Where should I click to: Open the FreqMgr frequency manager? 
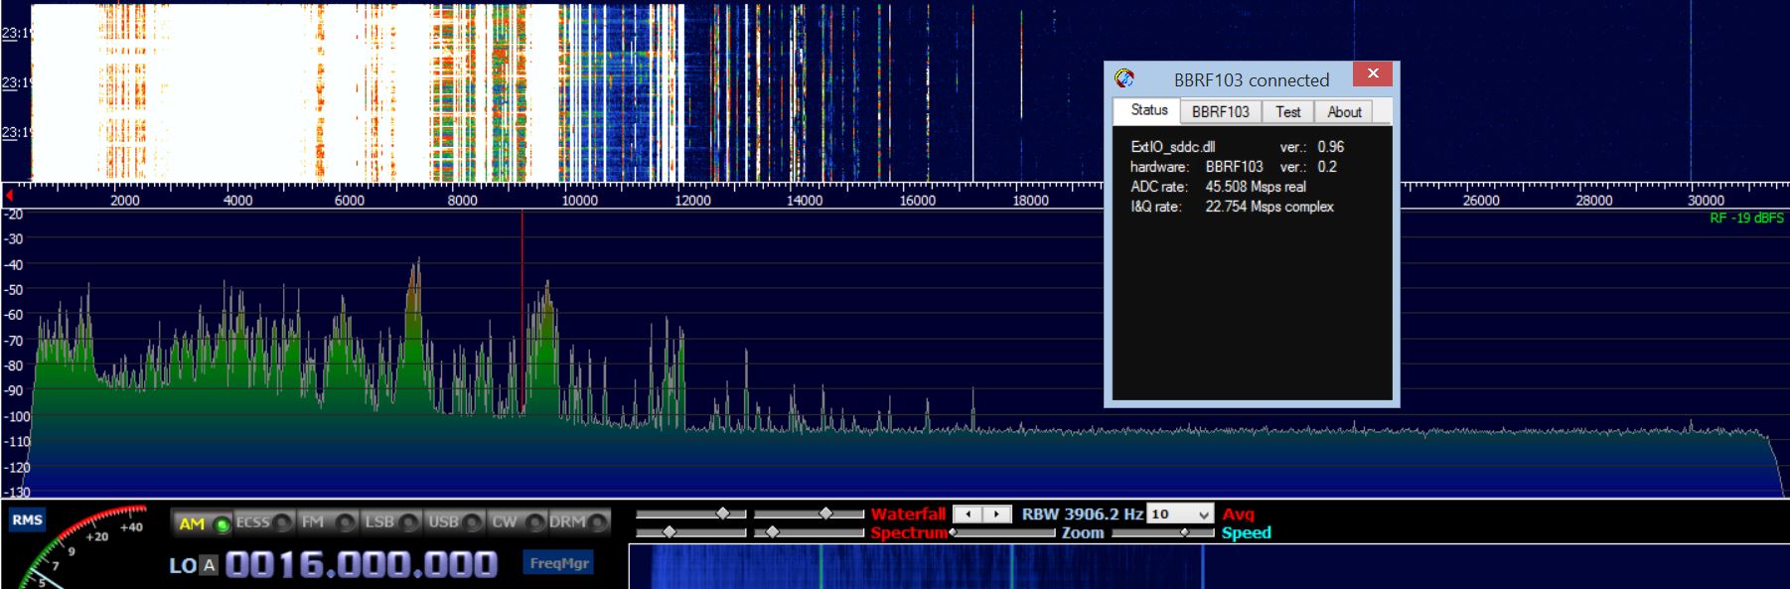559,563
